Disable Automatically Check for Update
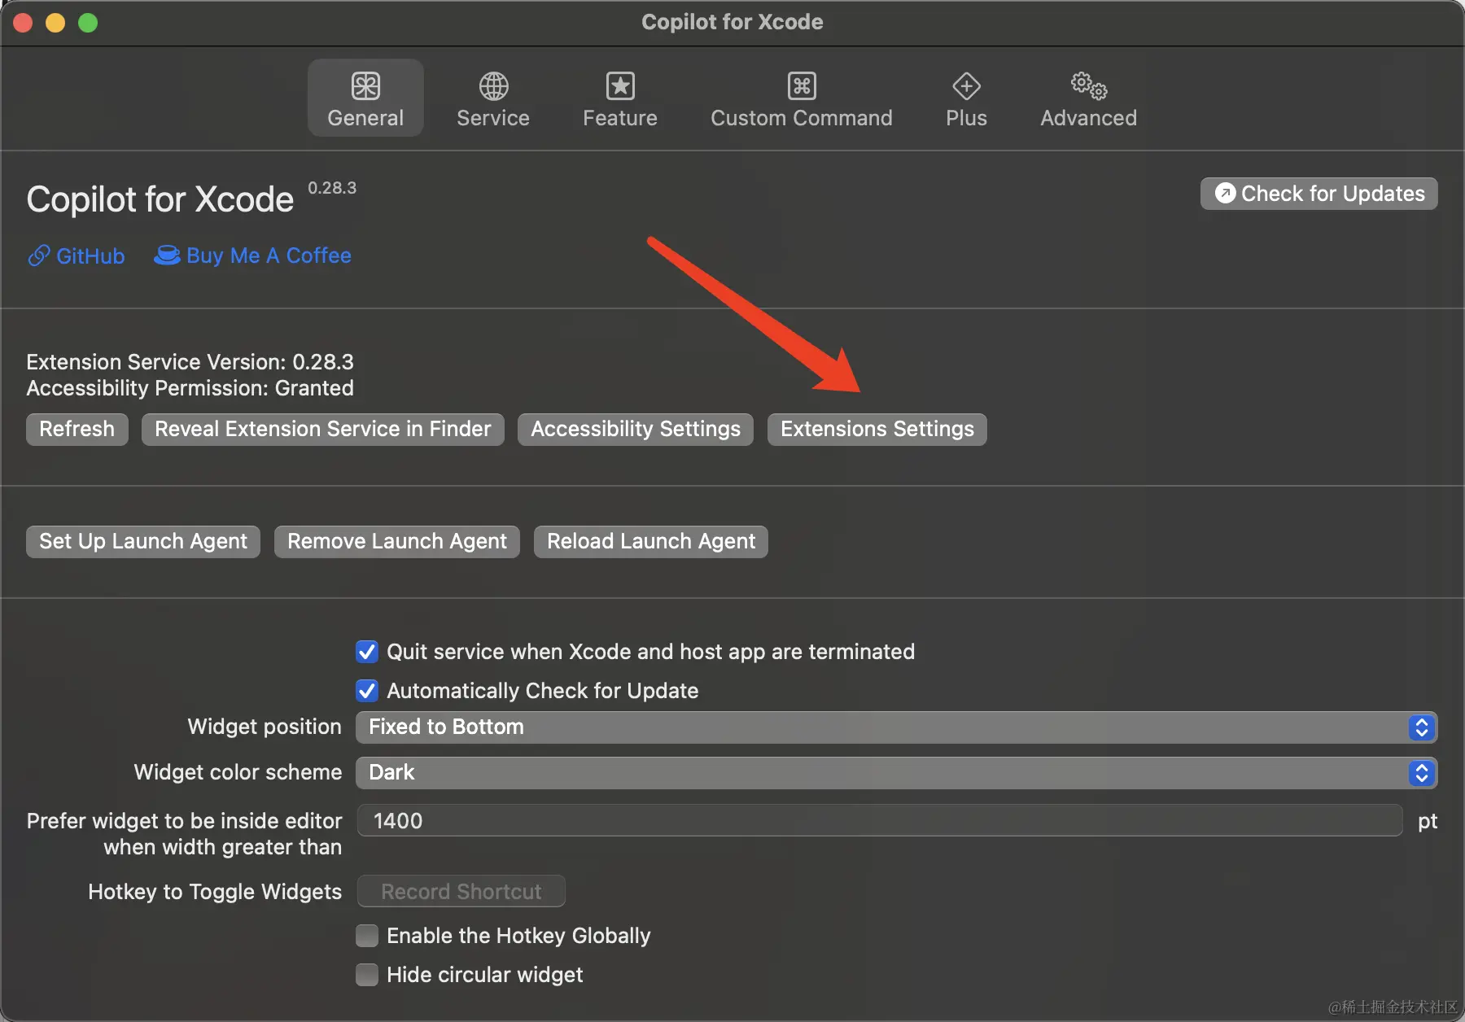 pos(367,690)
